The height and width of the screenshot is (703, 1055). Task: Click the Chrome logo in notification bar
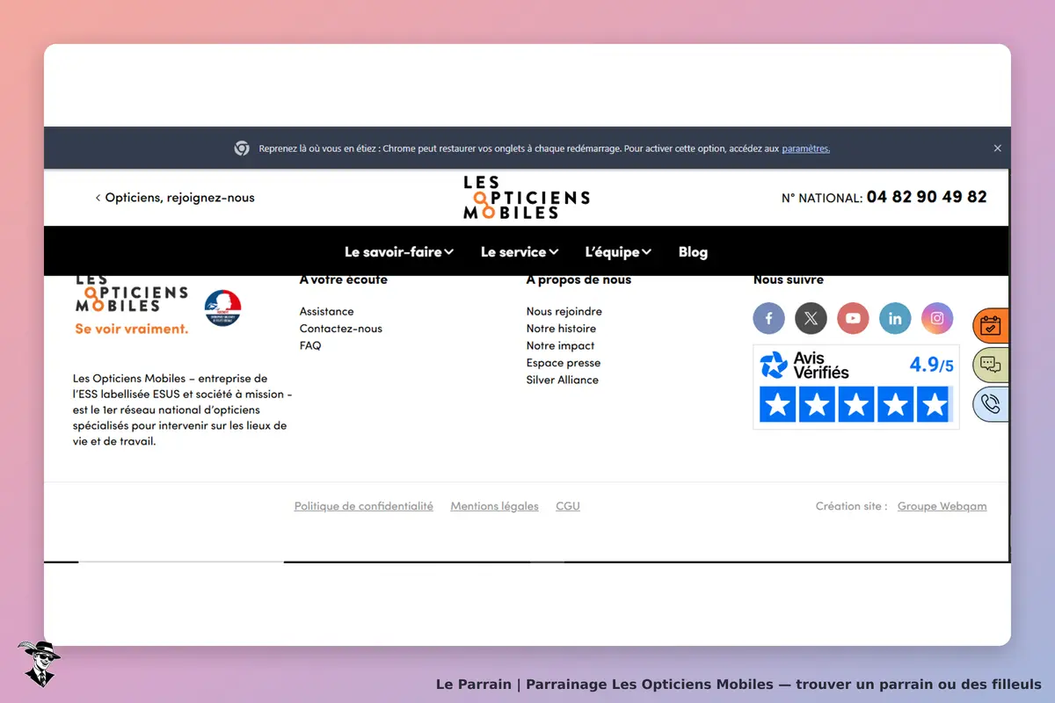pos(242,149)
